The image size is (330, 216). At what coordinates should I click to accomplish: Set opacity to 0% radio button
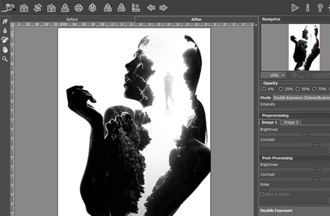coord(264,89)
